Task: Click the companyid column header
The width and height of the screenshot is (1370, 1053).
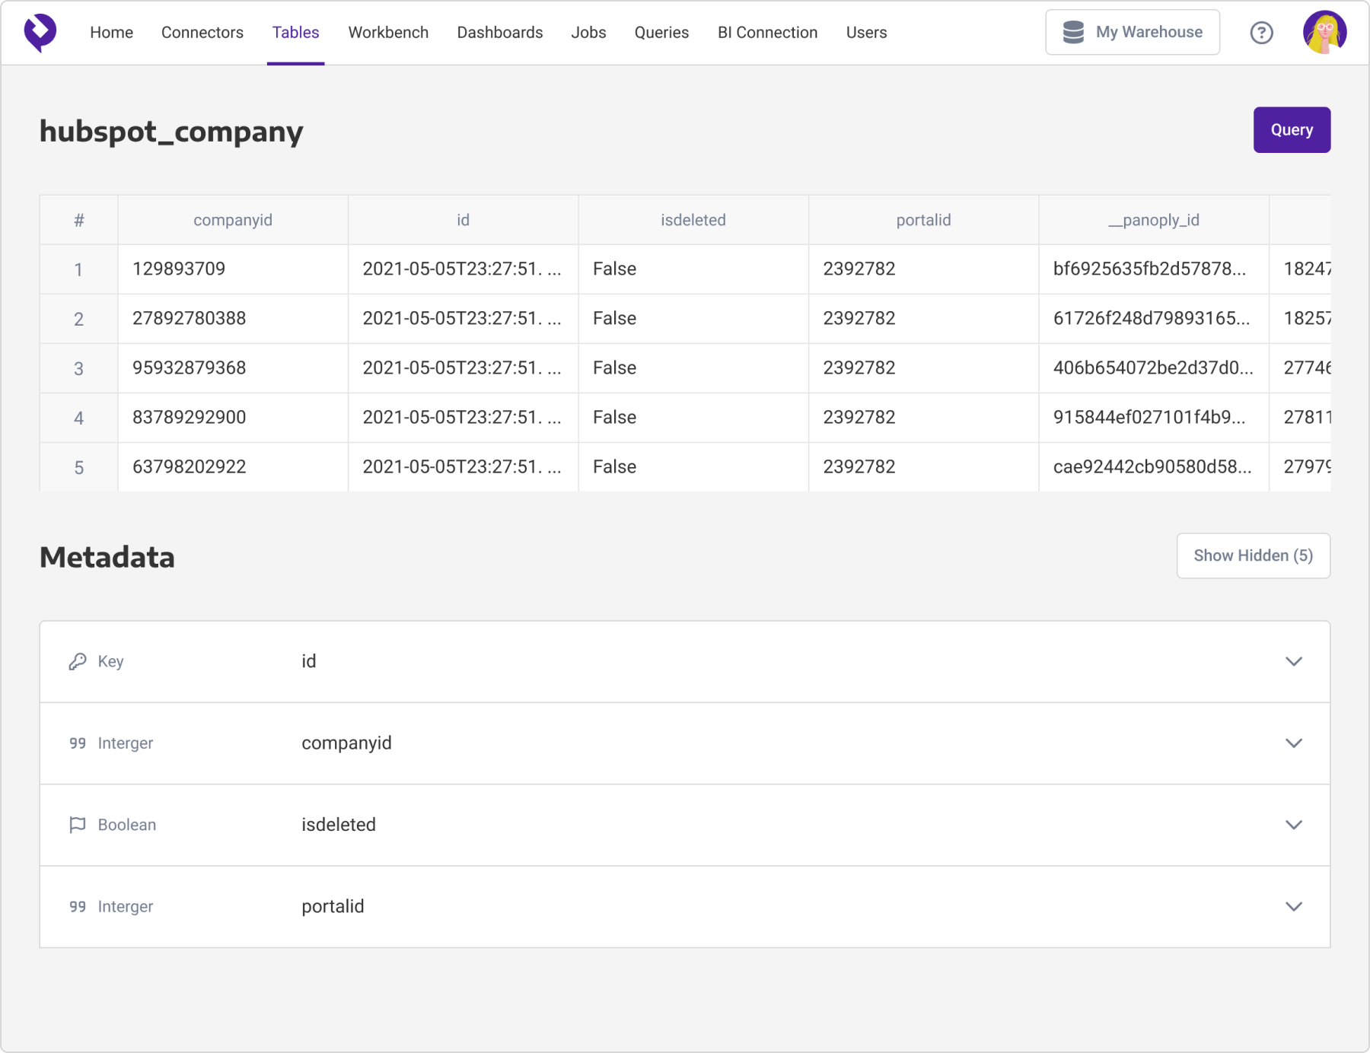Action: [233, 220]
